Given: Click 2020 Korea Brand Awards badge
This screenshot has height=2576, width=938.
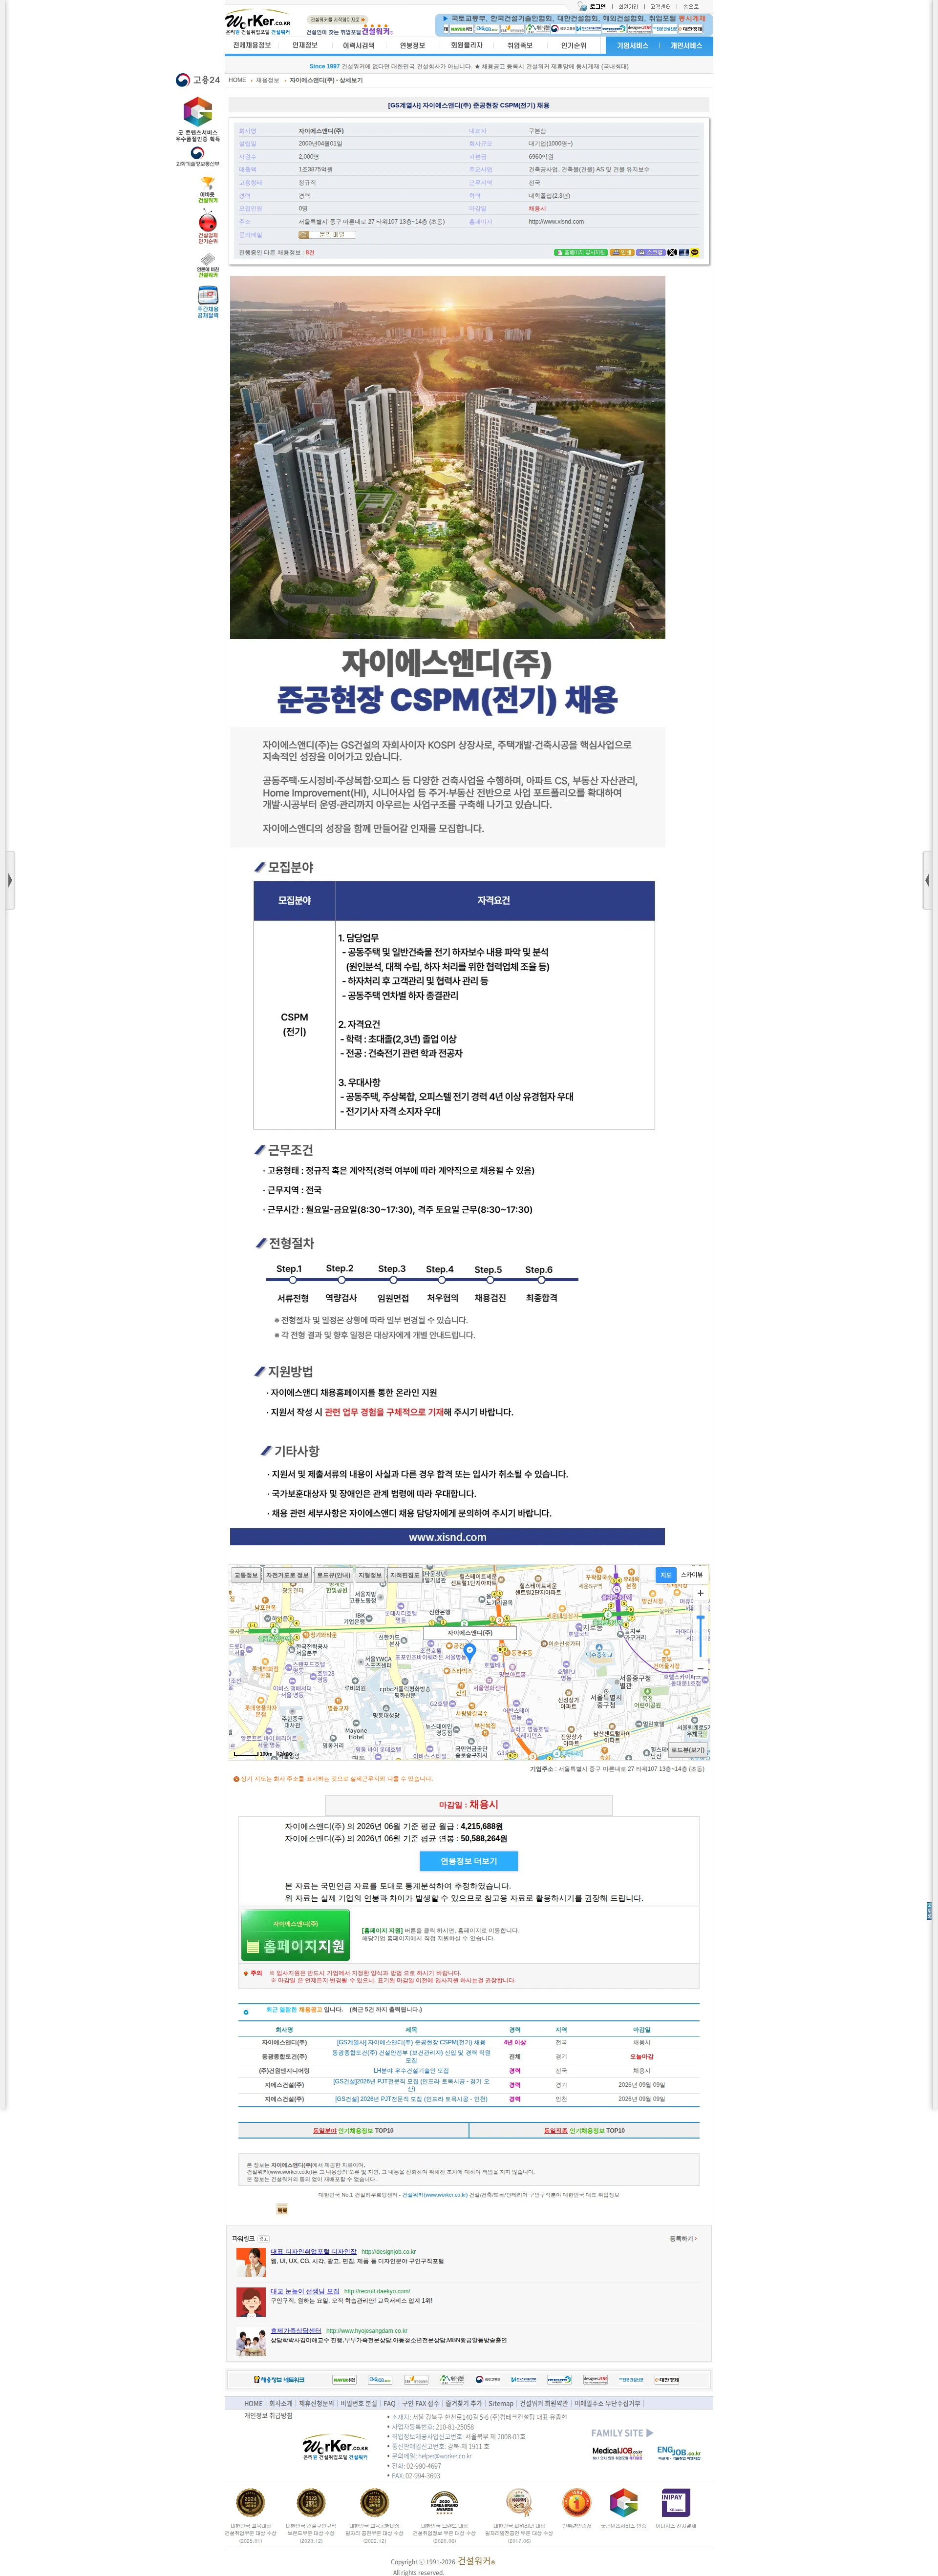Looking at the screenshot, I should pyautogui.click(x=444, y=2502).
